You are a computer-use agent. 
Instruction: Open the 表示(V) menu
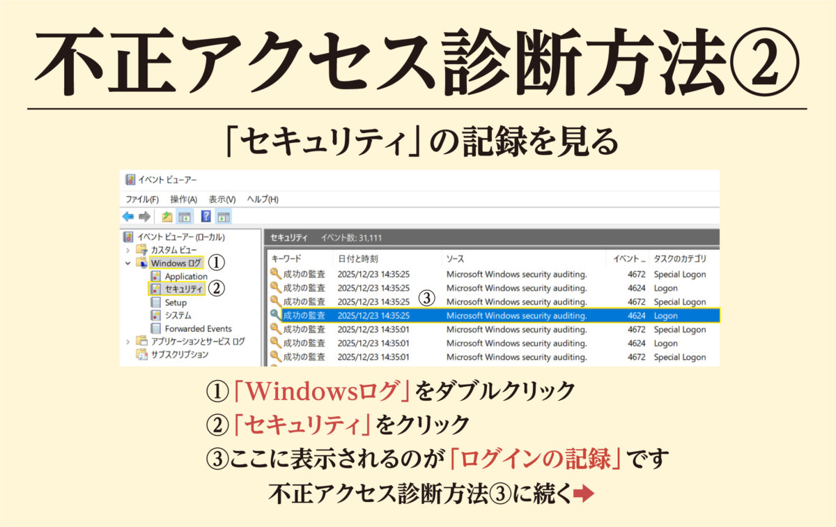[222, 199]
